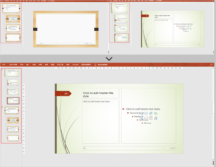The height and width of the screenshot is (167, 216).
Task: Click the Insert Icons bird placeholder icon
Action: pyautogui.click(x=151, y=113)
